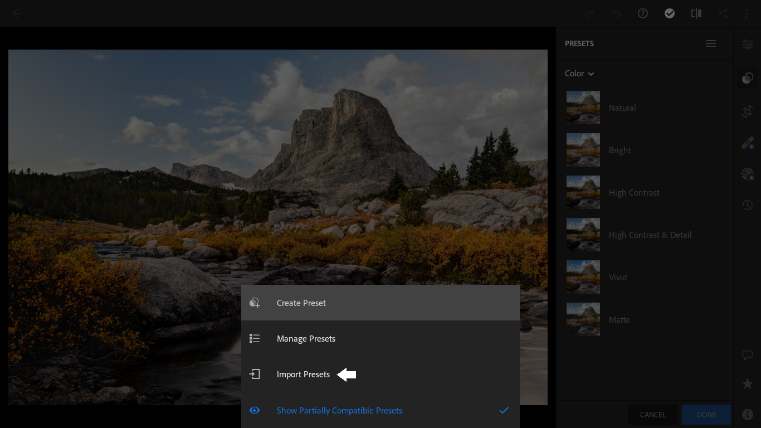The width and height of the screenshot is (761, 428).
Task: Open the edit sliders panel icon
Action: coord(748,45)
